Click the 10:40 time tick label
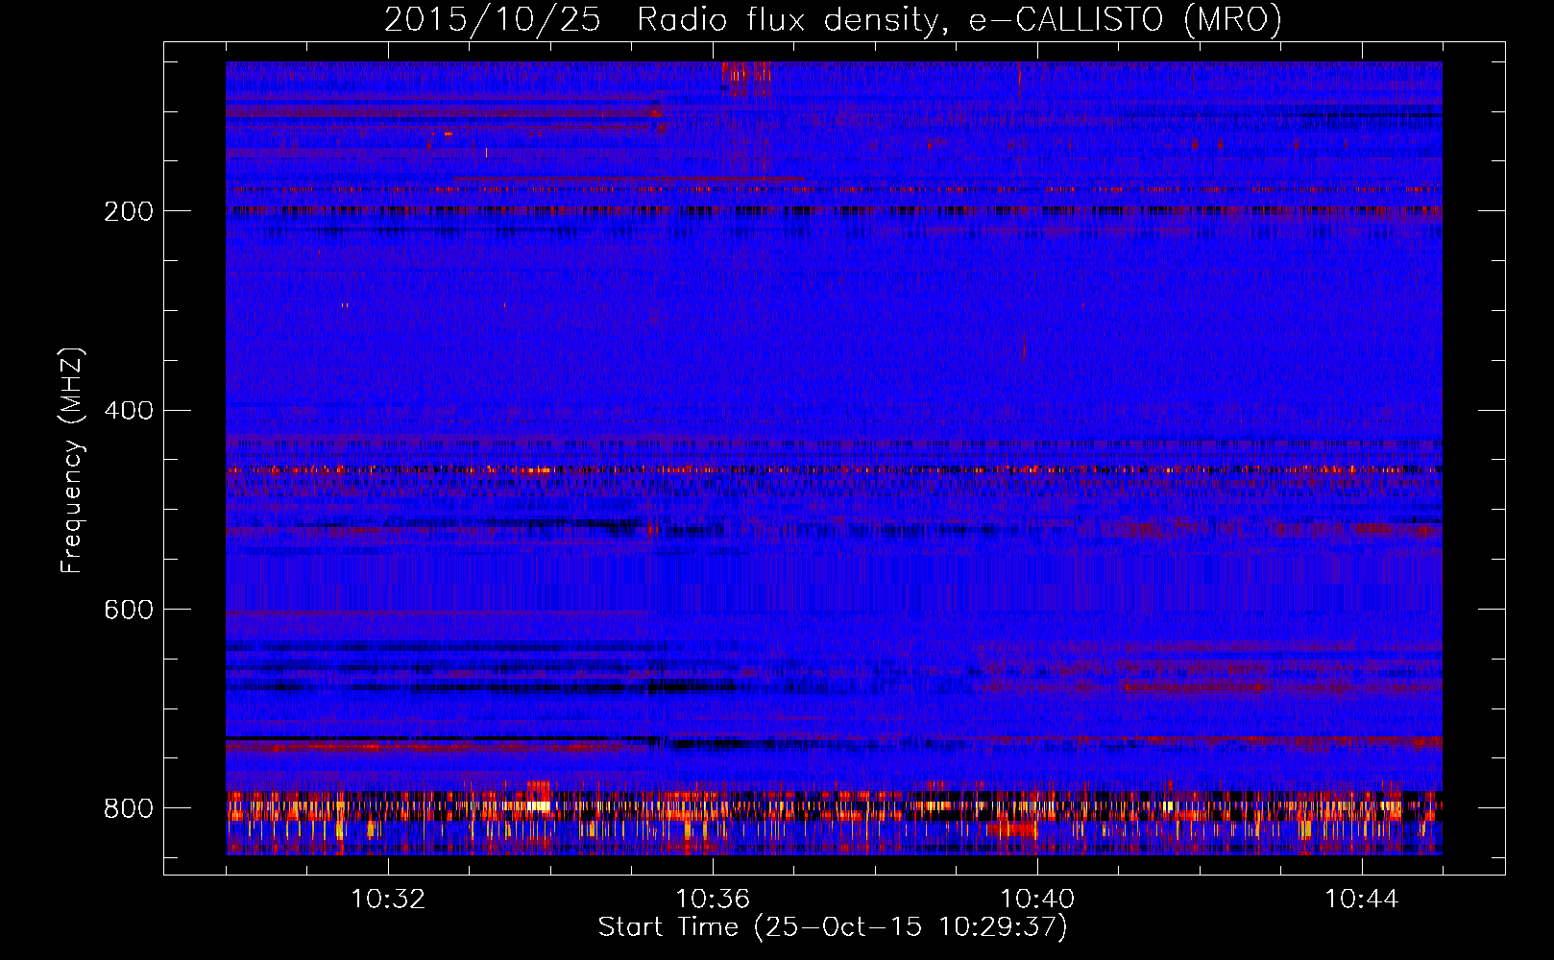The width and height of the screenshot is (1554, 960). (1037, 899)
